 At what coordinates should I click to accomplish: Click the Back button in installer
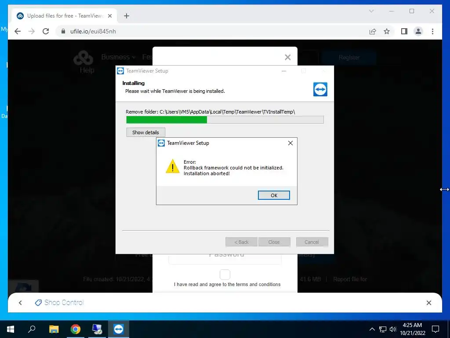pyautogui.click(x=241, y=242)
